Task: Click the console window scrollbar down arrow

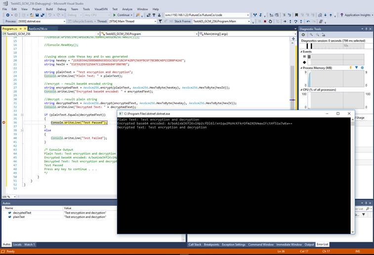Action: coord(353,231)
